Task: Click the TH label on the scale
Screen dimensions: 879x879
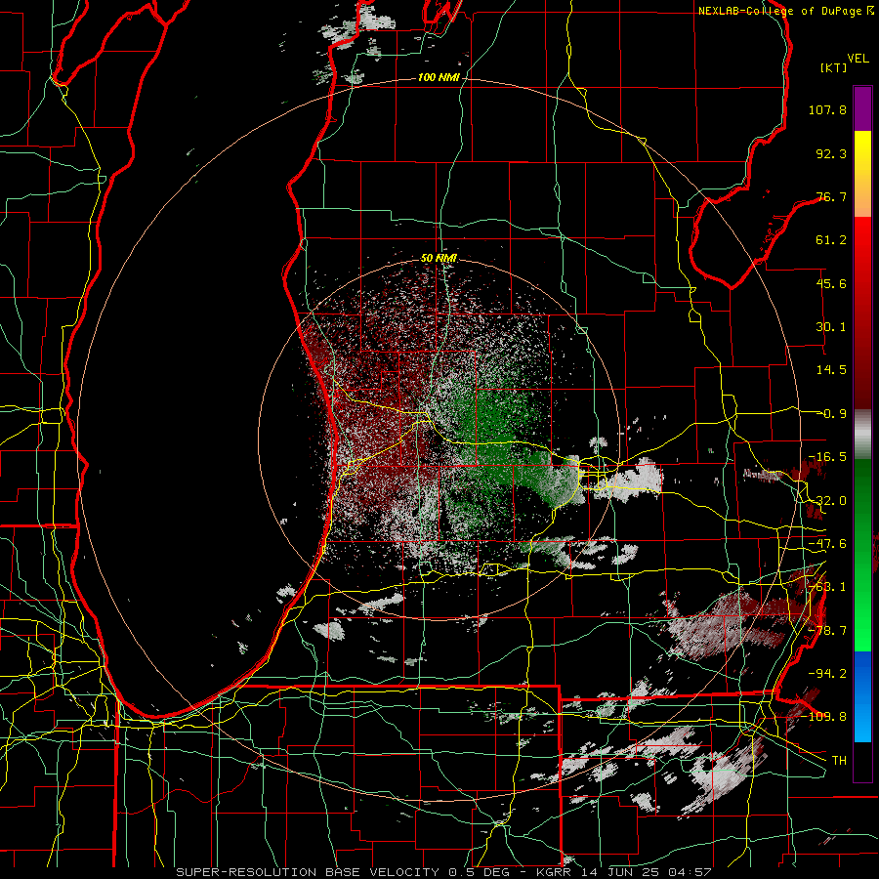Action: tap(839, 760)
